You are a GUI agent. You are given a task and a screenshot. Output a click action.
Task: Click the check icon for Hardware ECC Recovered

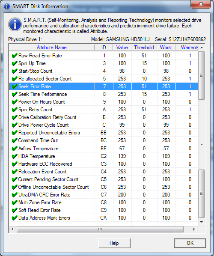[x=15, y=164]
